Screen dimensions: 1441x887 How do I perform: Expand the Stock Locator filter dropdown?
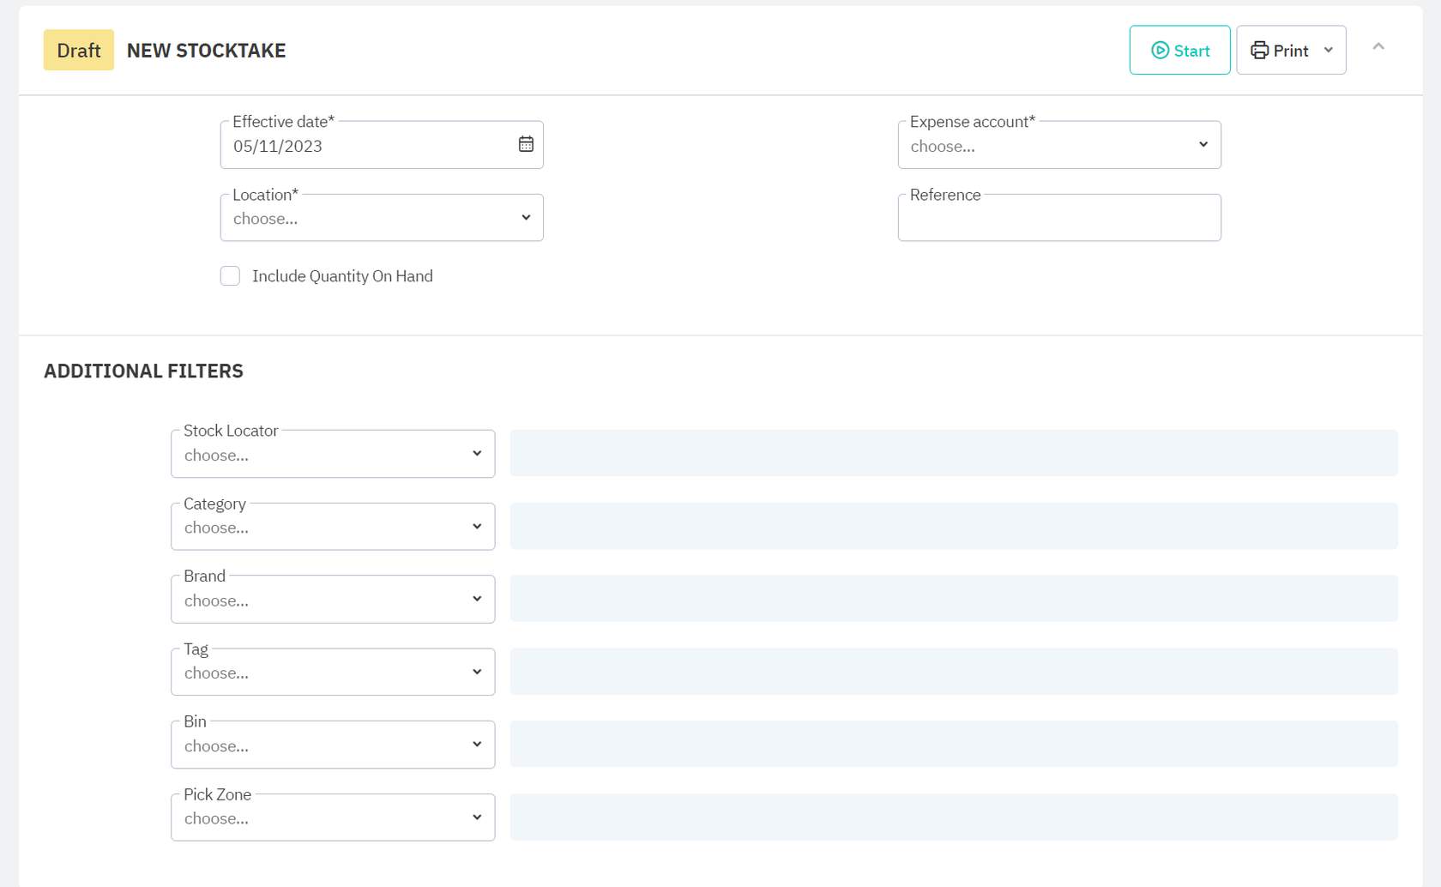[x=333, y=455]
